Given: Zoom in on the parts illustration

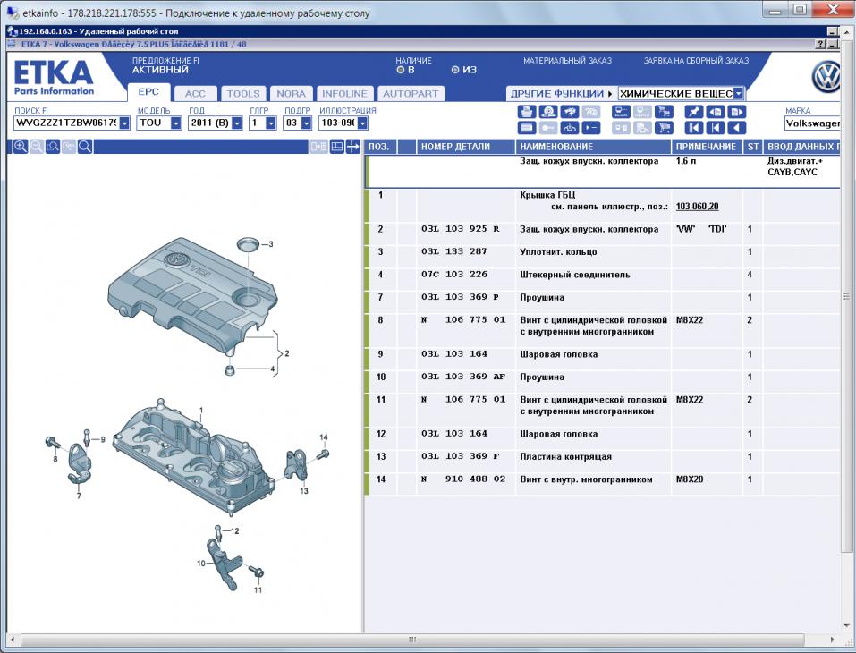Looking at the screenshot, I should tap(21, 147).
